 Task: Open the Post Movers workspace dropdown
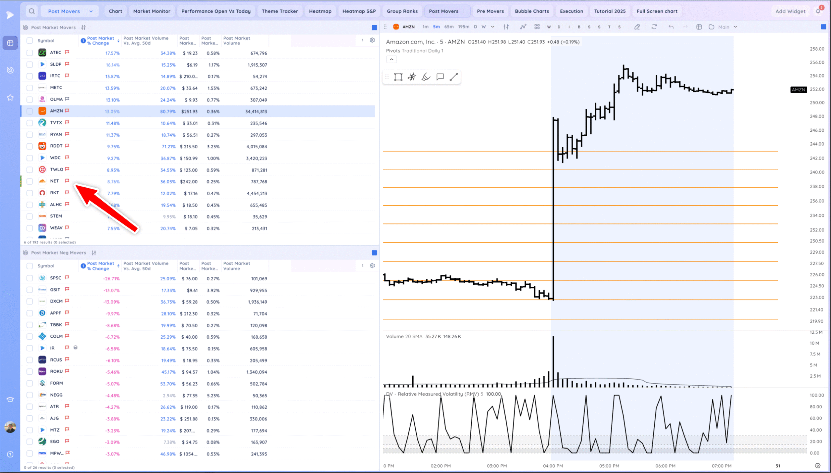click(70, 11)
